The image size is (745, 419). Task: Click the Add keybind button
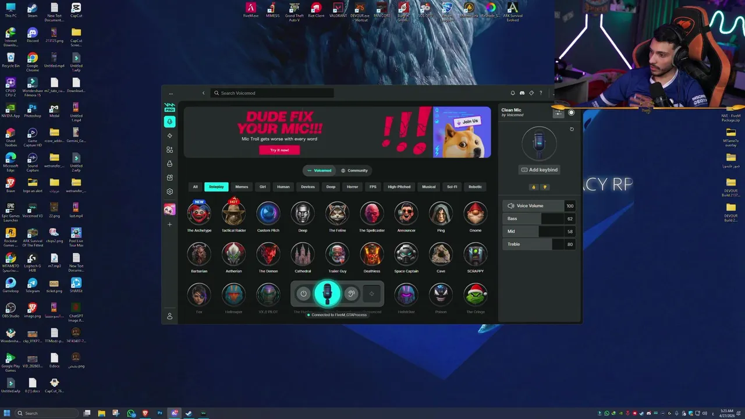[539, 170]
